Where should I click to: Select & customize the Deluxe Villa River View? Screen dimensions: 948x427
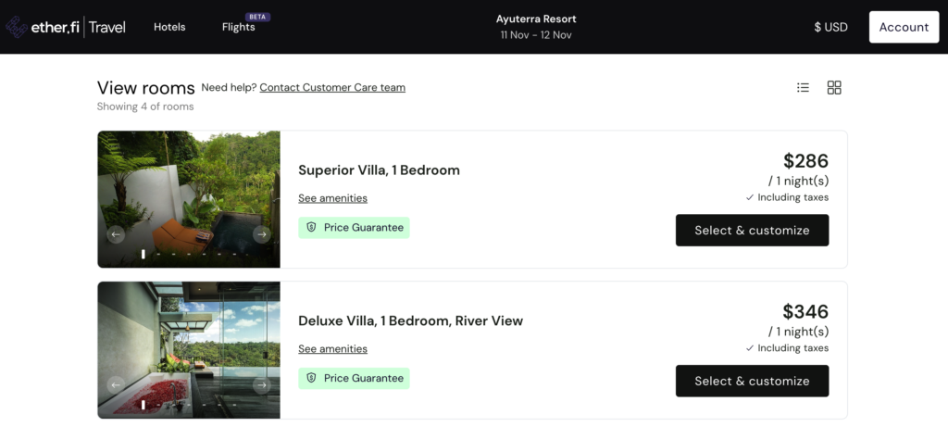point(752,381)
